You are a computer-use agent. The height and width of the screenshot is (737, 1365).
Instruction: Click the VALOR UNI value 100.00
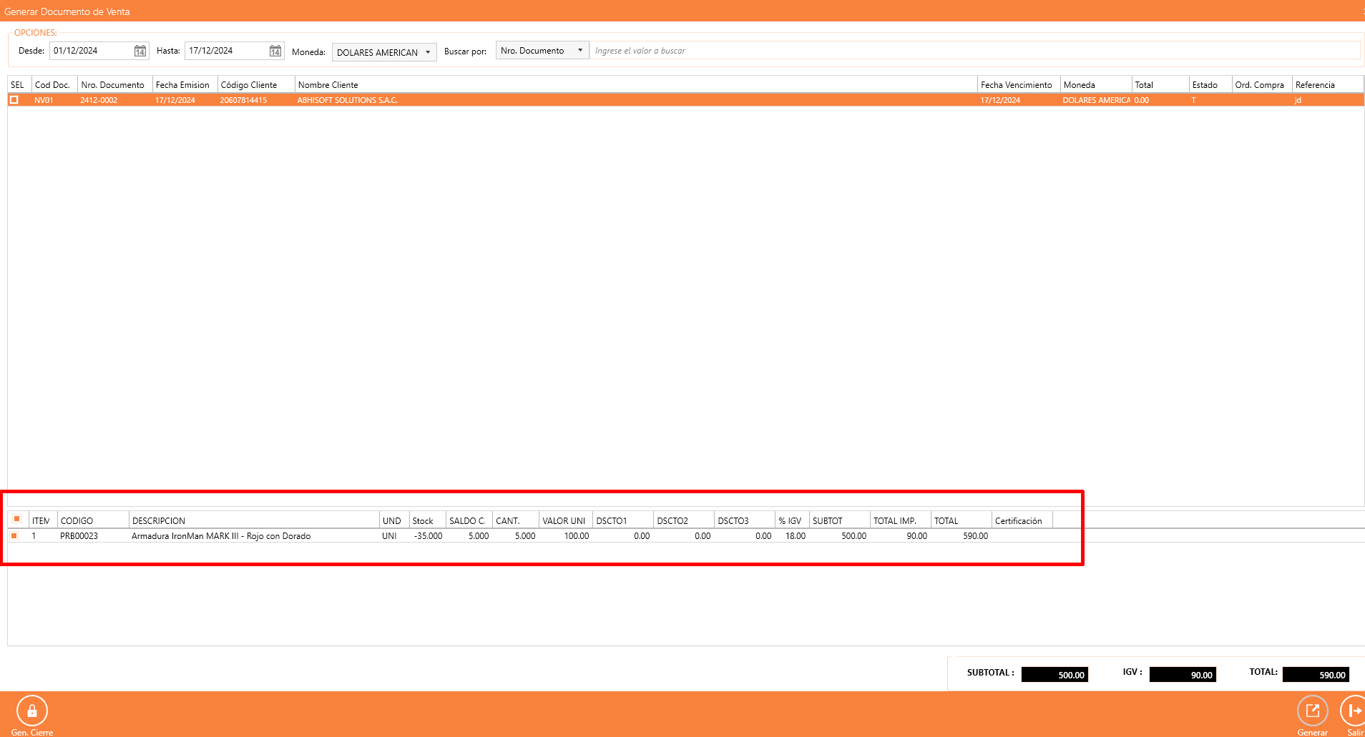coord(577,535)
